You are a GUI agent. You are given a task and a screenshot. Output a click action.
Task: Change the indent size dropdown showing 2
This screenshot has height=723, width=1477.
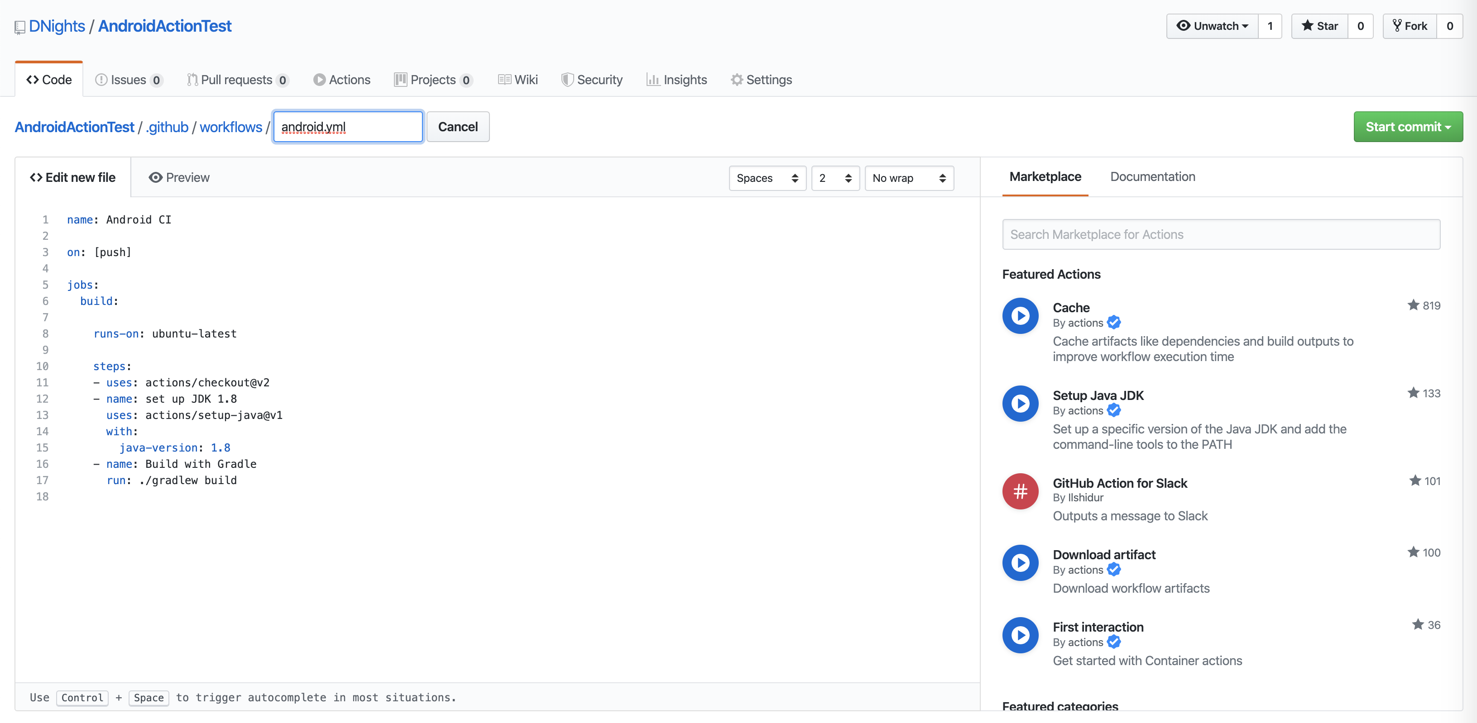coord(835,178)
